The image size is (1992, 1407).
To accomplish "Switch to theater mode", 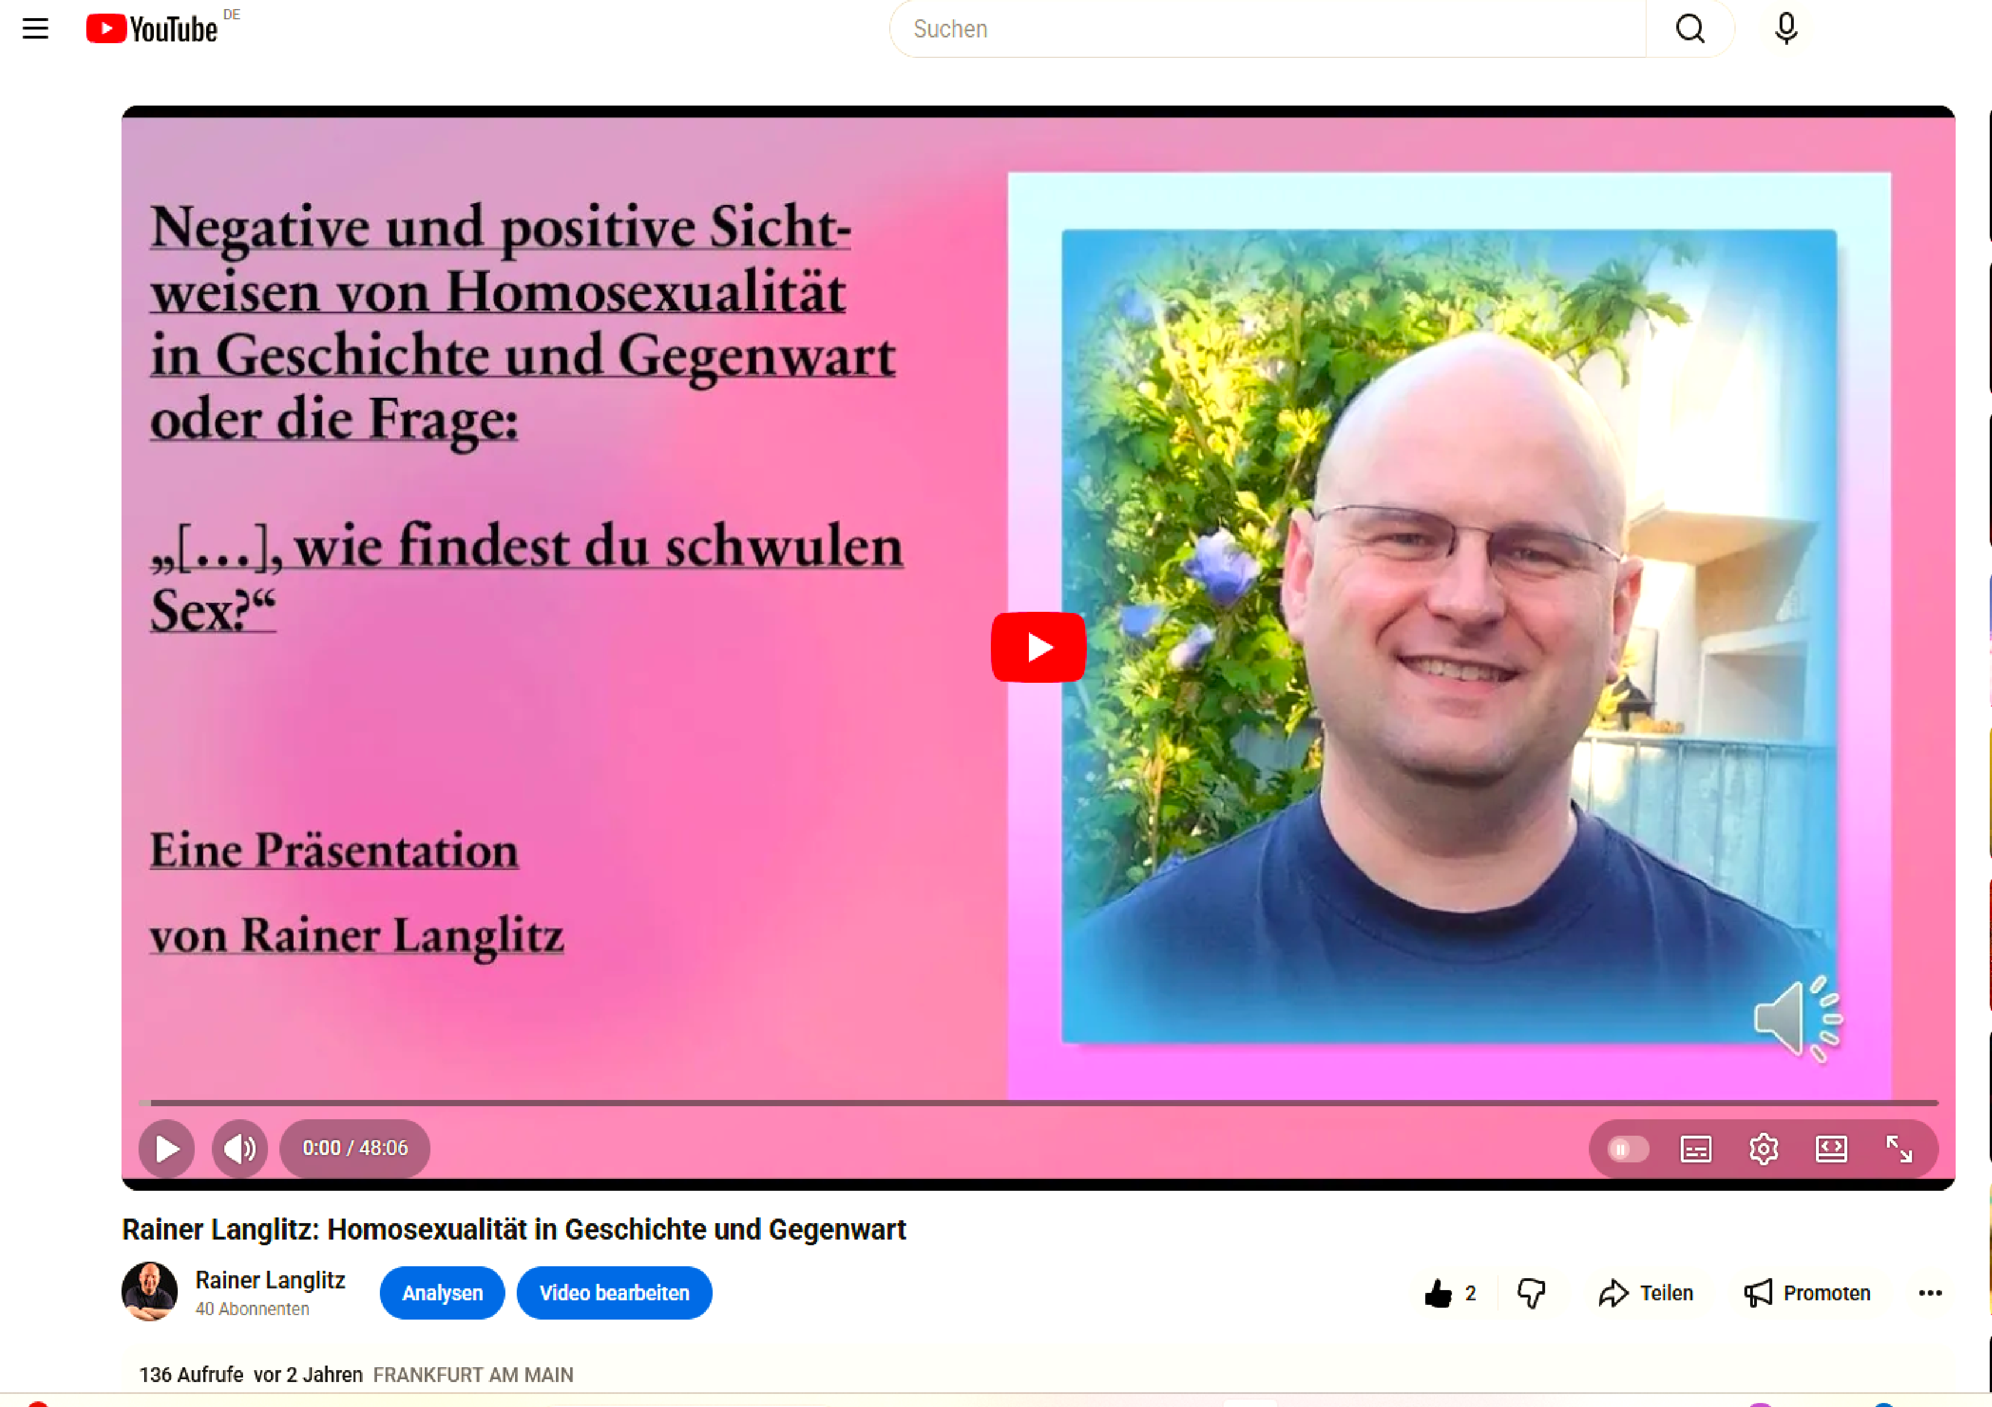I will click(1831, 1149).
